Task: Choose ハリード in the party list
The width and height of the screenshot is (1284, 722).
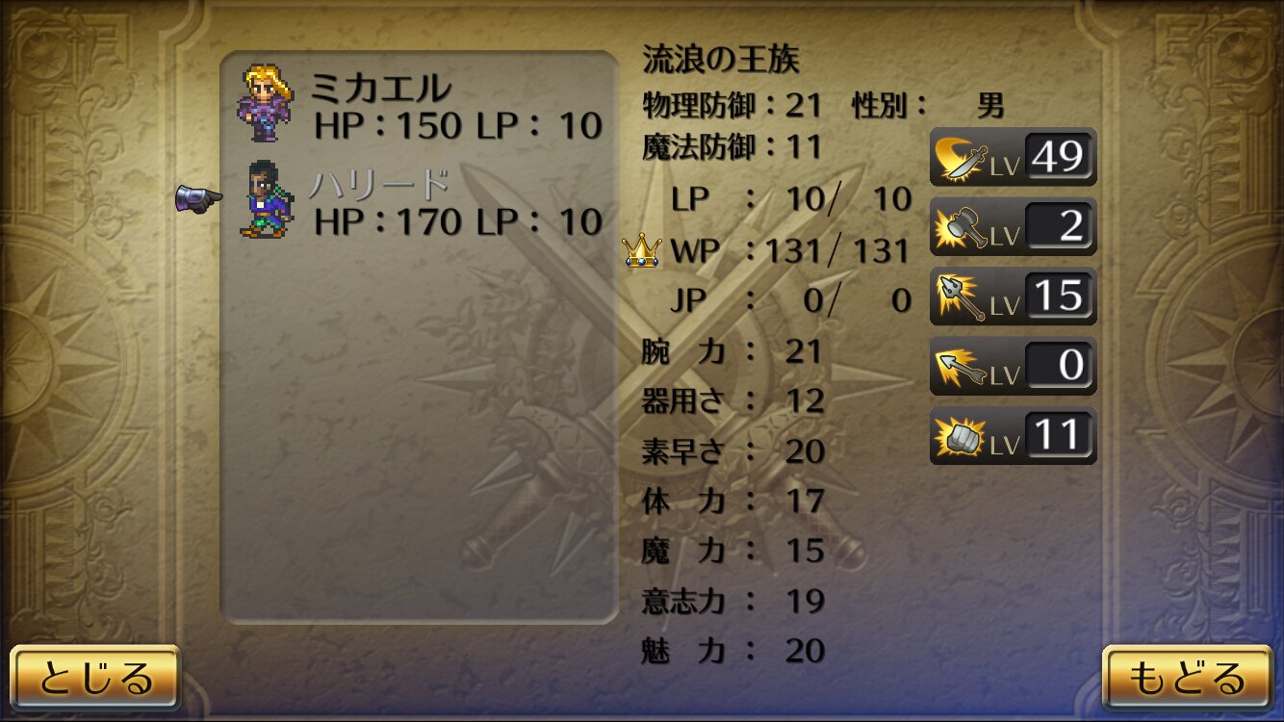Action: 421,200
